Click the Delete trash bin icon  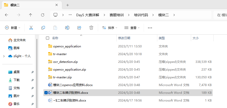[x=92, y=28]
